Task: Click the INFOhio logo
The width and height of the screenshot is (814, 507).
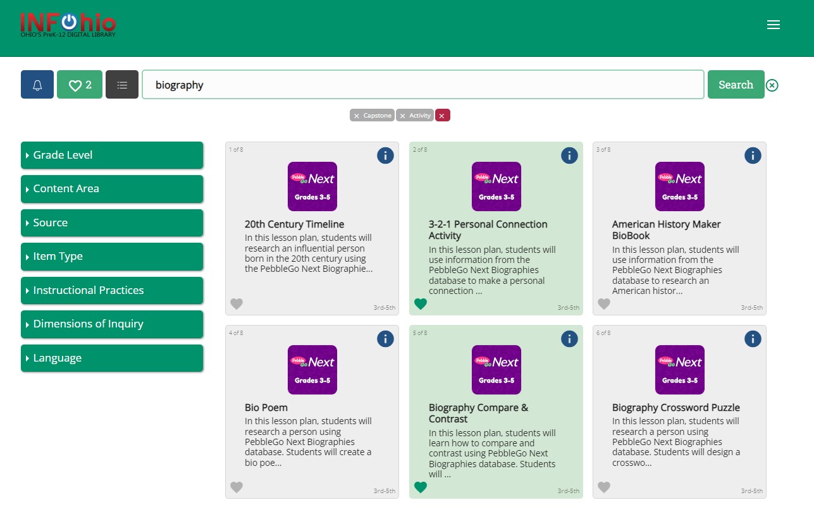Action: (x=68, y=24)
